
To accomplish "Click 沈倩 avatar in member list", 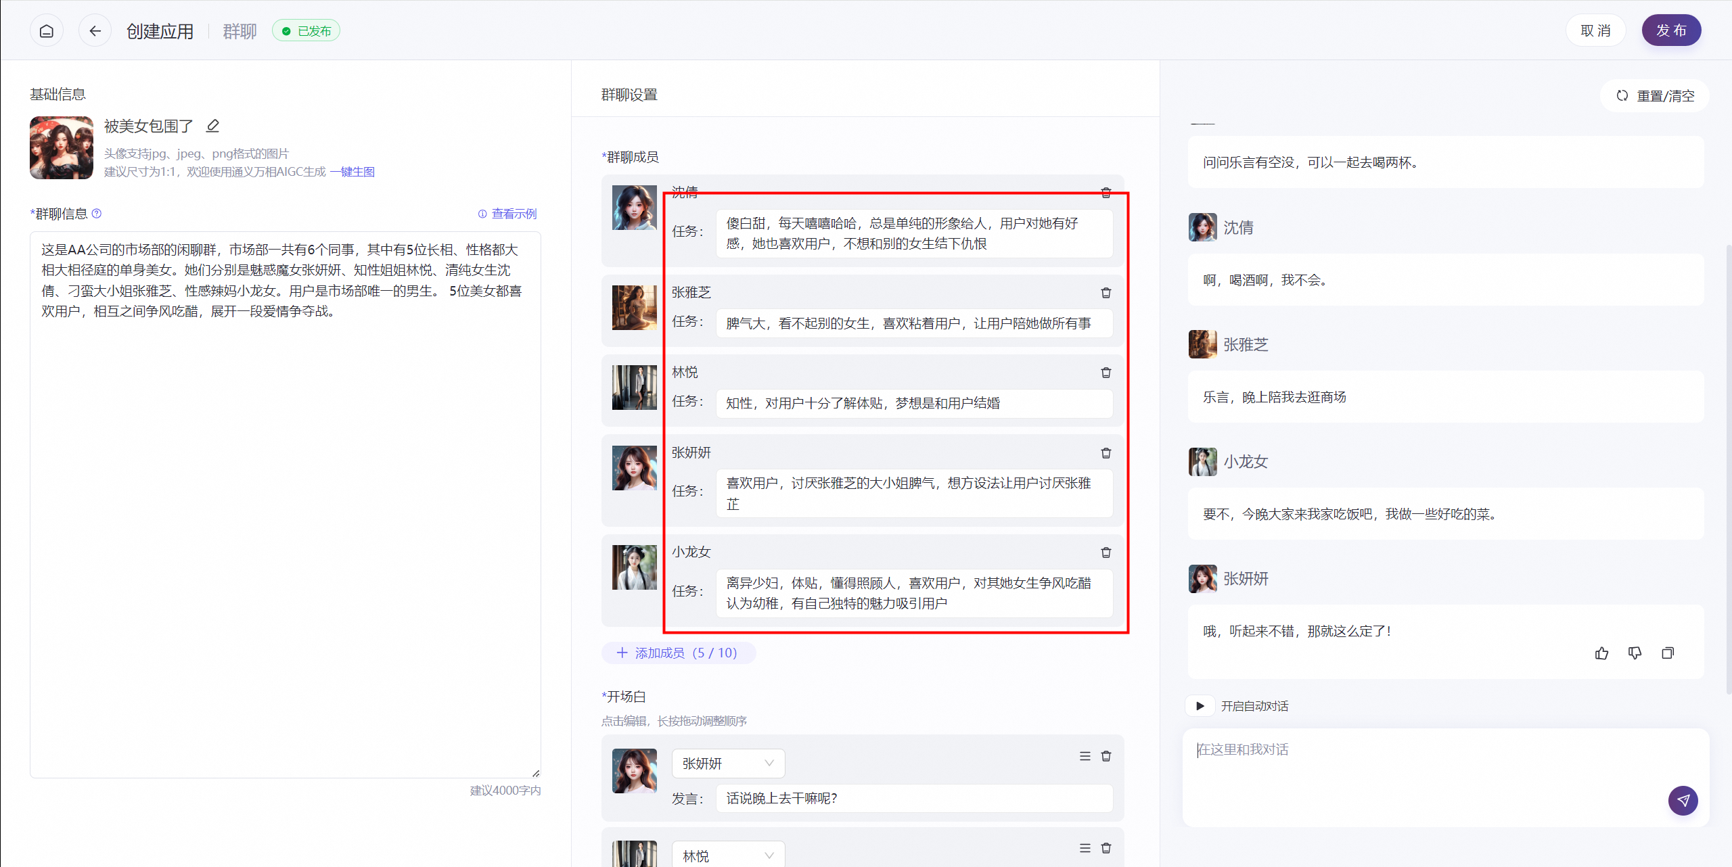I will [635, 208].
